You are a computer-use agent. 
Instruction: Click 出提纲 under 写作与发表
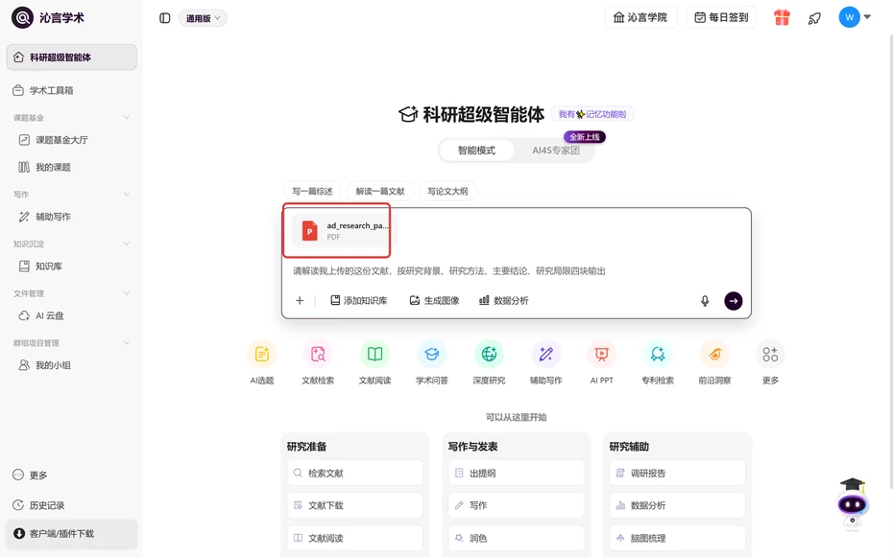[x=516, y=473]
